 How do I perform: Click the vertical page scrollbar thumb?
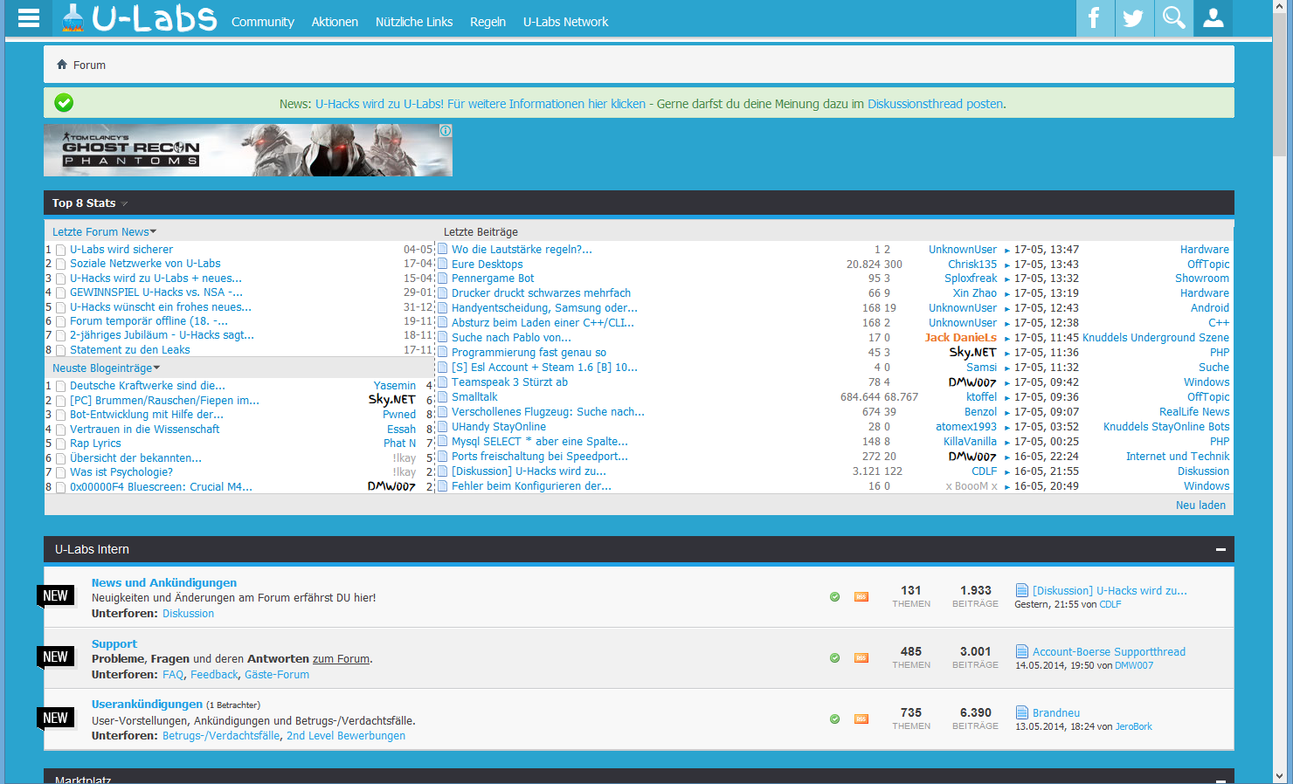pos(1280,87)
